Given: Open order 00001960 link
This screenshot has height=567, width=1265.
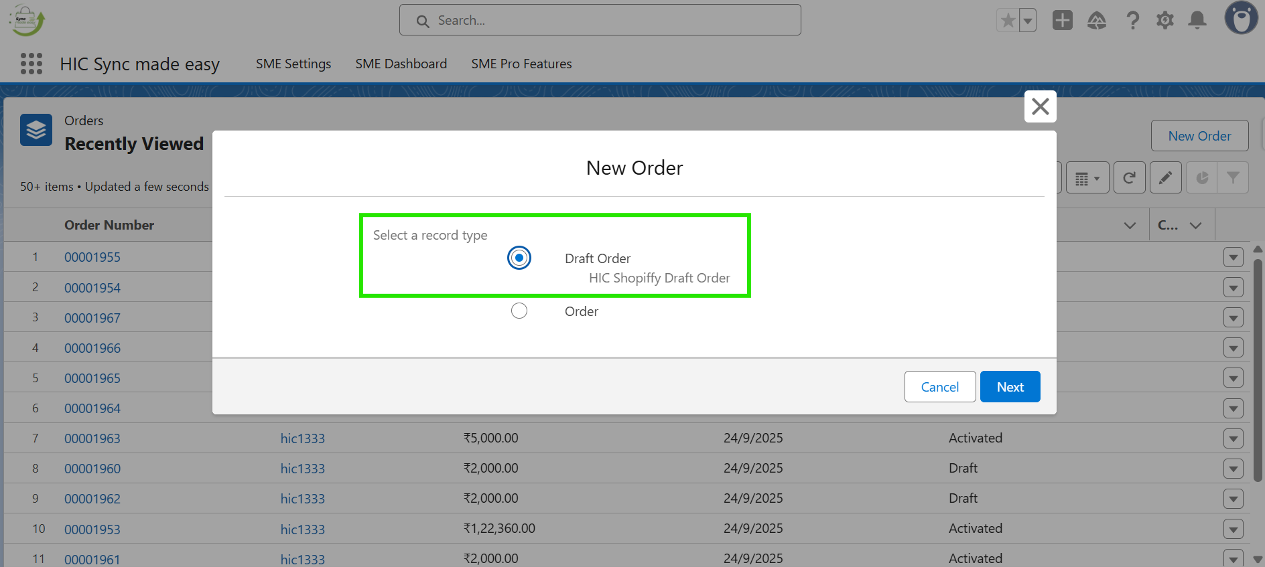Looking at the screenshot, I should [x=92, y=469].
